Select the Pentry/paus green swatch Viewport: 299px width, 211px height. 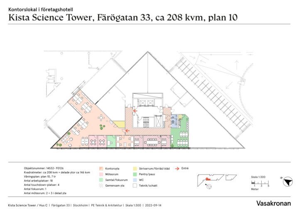click(x=135, y=174)
